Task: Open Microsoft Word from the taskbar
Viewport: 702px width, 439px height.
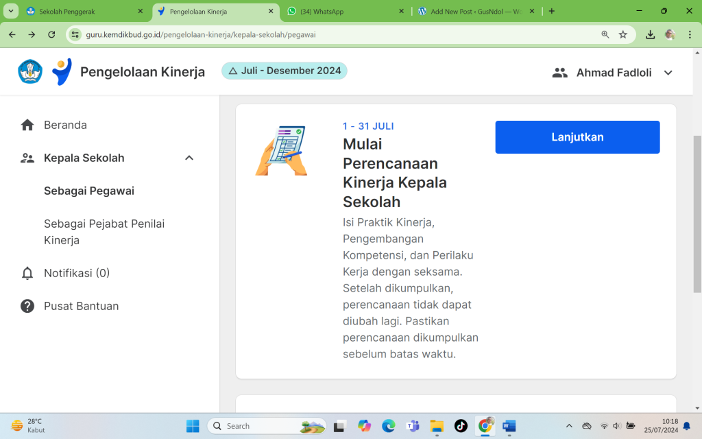Action: click(509, 426)
